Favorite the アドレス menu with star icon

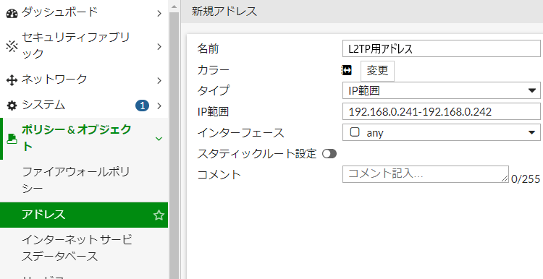point(159,215)
